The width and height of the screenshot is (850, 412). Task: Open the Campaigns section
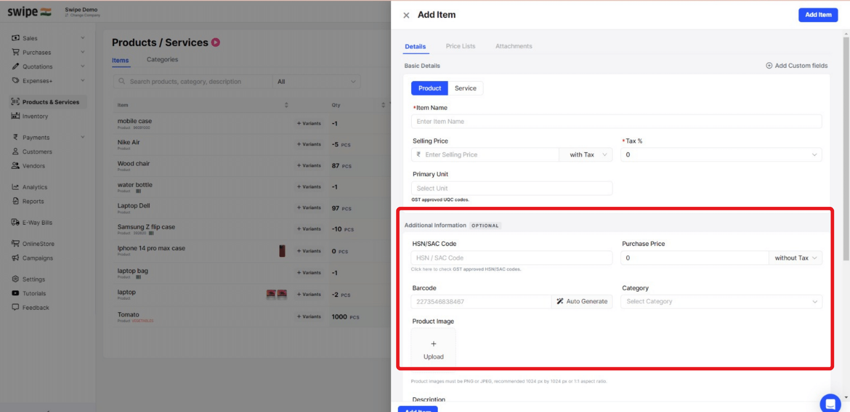[x=37, y=258]
